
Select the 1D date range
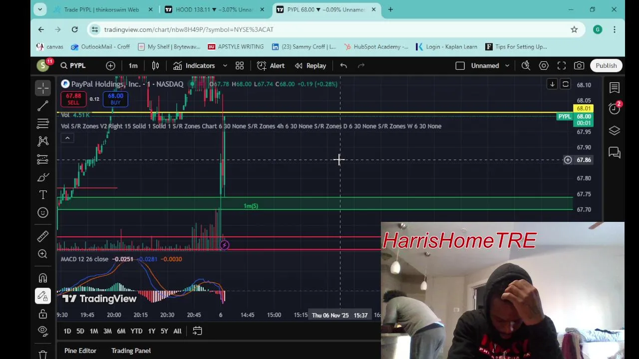point(67,331)
